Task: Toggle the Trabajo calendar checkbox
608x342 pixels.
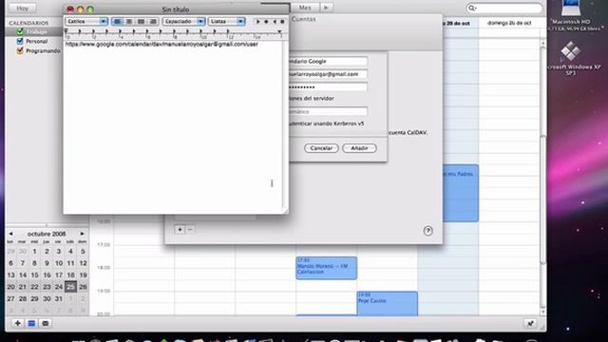Action: click(20, 31)
